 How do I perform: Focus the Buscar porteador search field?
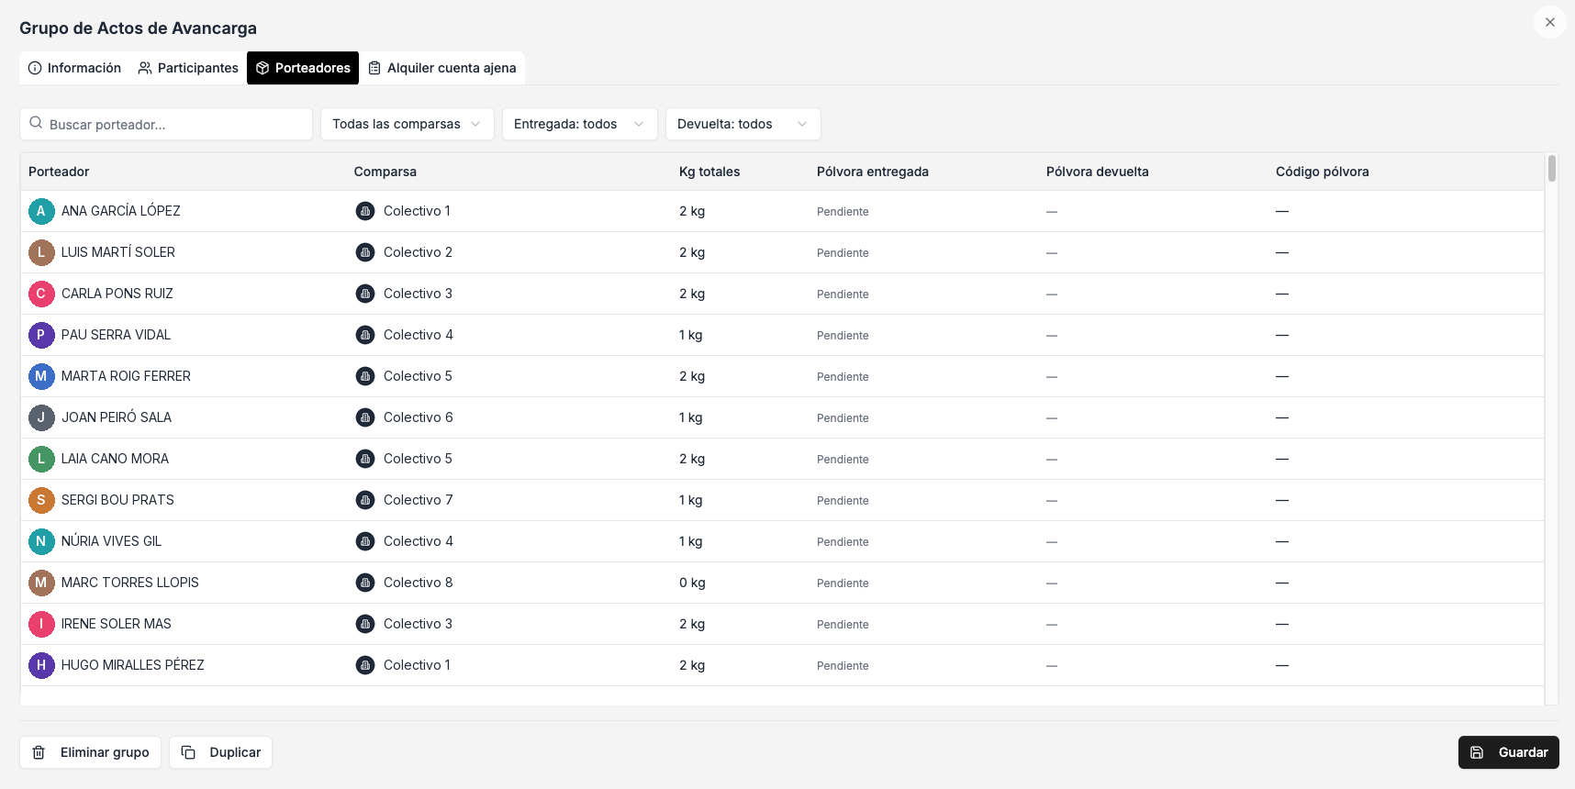(166, 124)
